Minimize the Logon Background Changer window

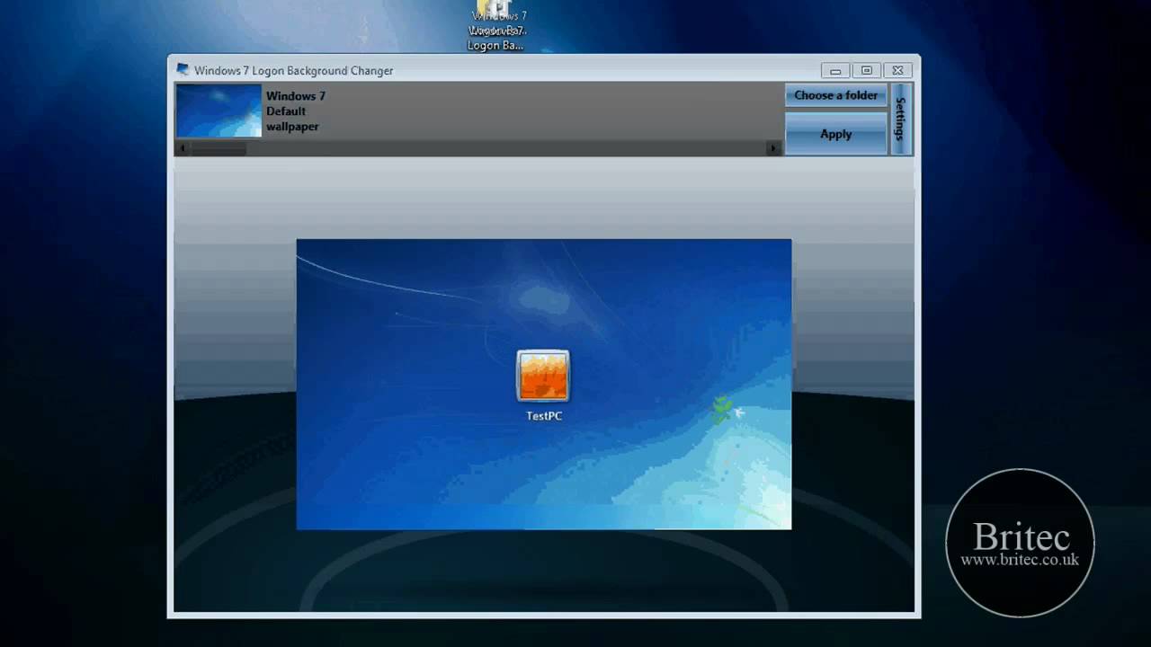835,70
